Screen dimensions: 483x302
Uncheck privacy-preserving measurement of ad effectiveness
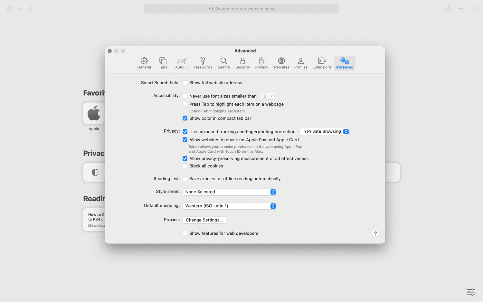(x=185, y=158)
